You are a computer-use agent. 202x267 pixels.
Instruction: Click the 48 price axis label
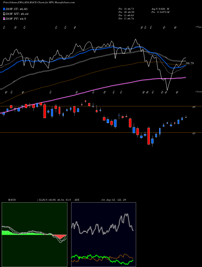[194, 107]
